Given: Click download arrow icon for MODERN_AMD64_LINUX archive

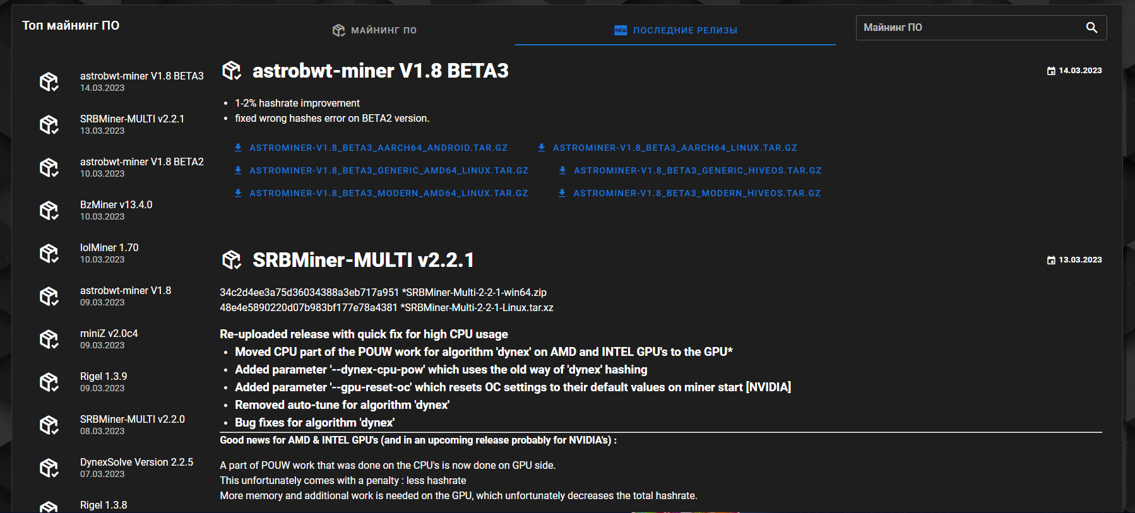Looking at the screenshot, I should tap(238, 193).
